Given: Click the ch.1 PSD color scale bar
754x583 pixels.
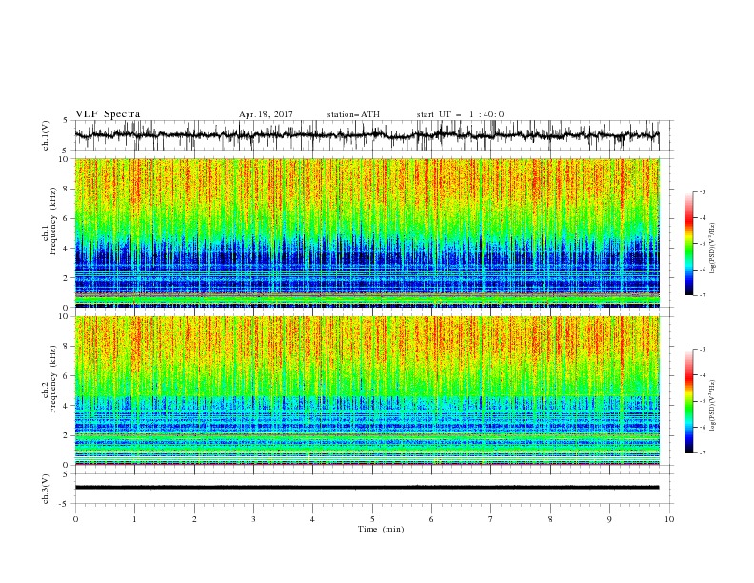Looking at the screenshot, I should [x=689, y=244].
